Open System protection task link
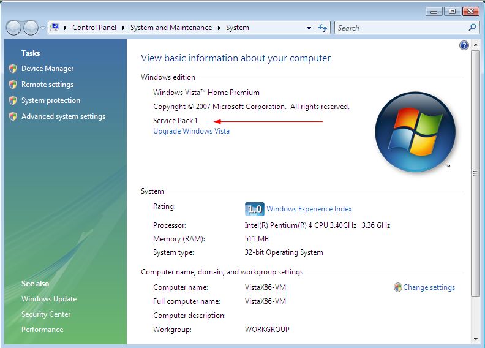The image size is (485, 348). [x=51, y=100]
